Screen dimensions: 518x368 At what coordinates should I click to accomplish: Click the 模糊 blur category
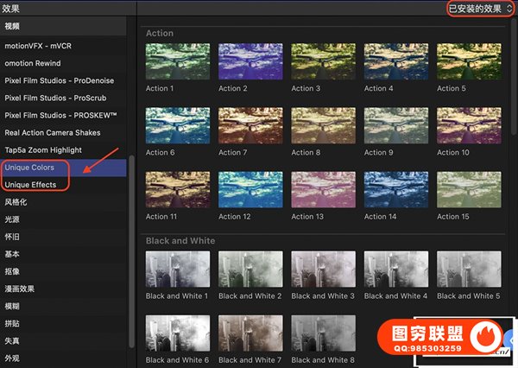point(11,306)
